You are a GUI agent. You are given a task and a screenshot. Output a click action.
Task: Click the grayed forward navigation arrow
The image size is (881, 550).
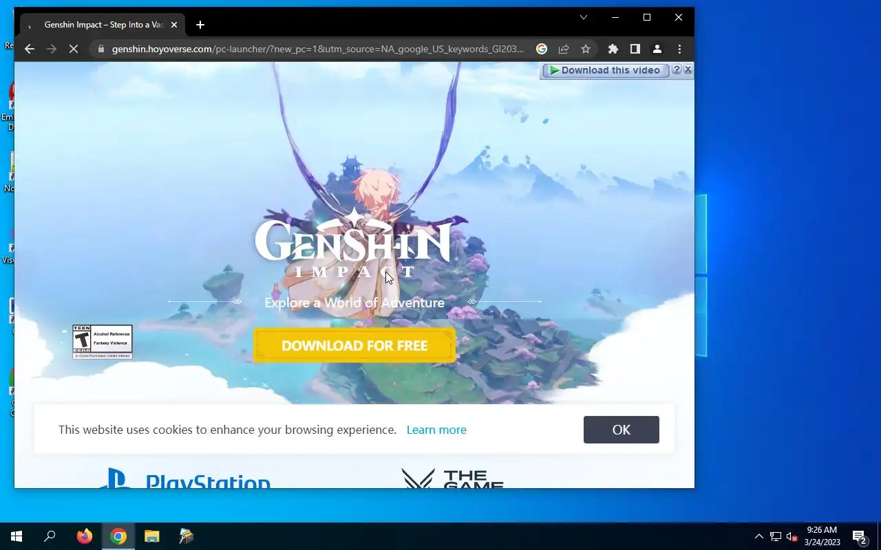51,49
